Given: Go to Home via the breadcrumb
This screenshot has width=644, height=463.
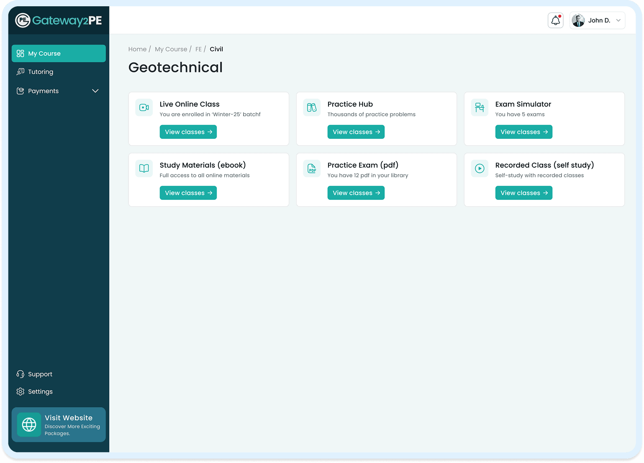Looking at the screenshot, I should [137, 49].
